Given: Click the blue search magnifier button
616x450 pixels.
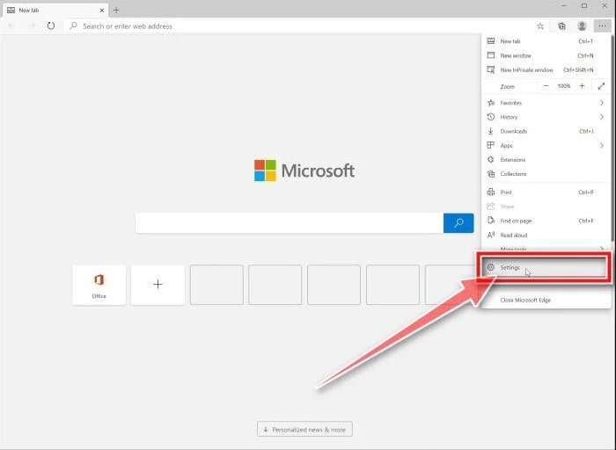Looking at the screenshot, I should tap(458, 223).
